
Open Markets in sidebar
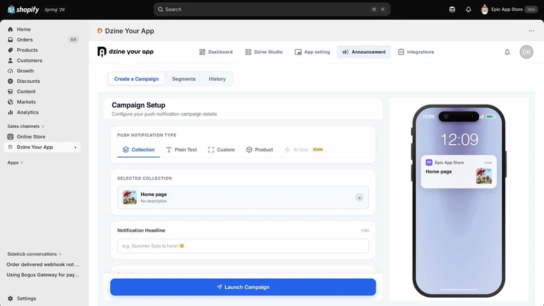pyautogui.click(x=26, y=102)
